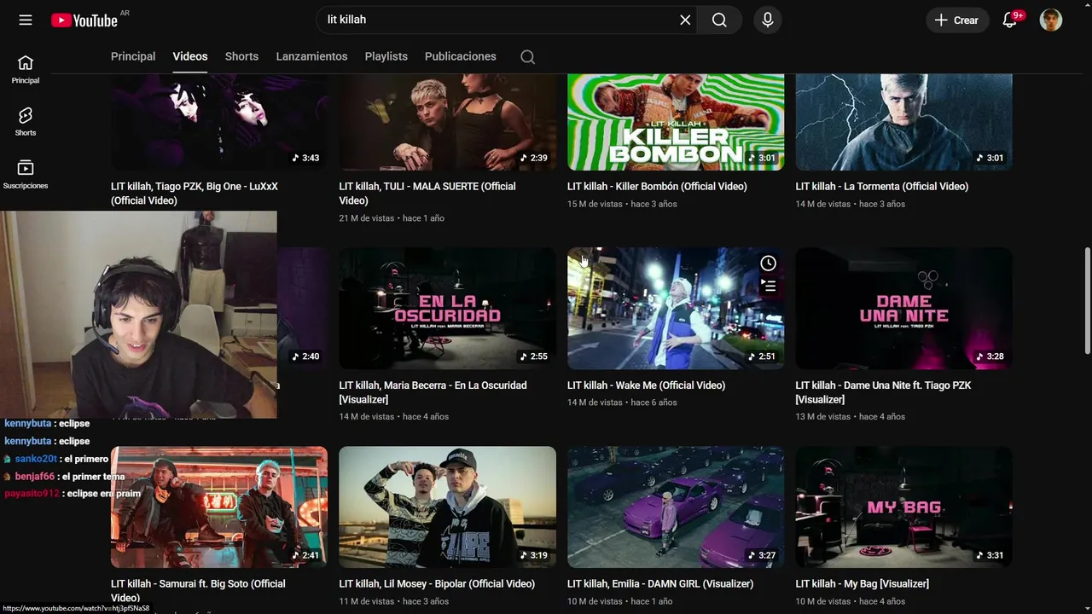Select the Videos tab
Screen dimensions: 1092x614
point(190,56)
